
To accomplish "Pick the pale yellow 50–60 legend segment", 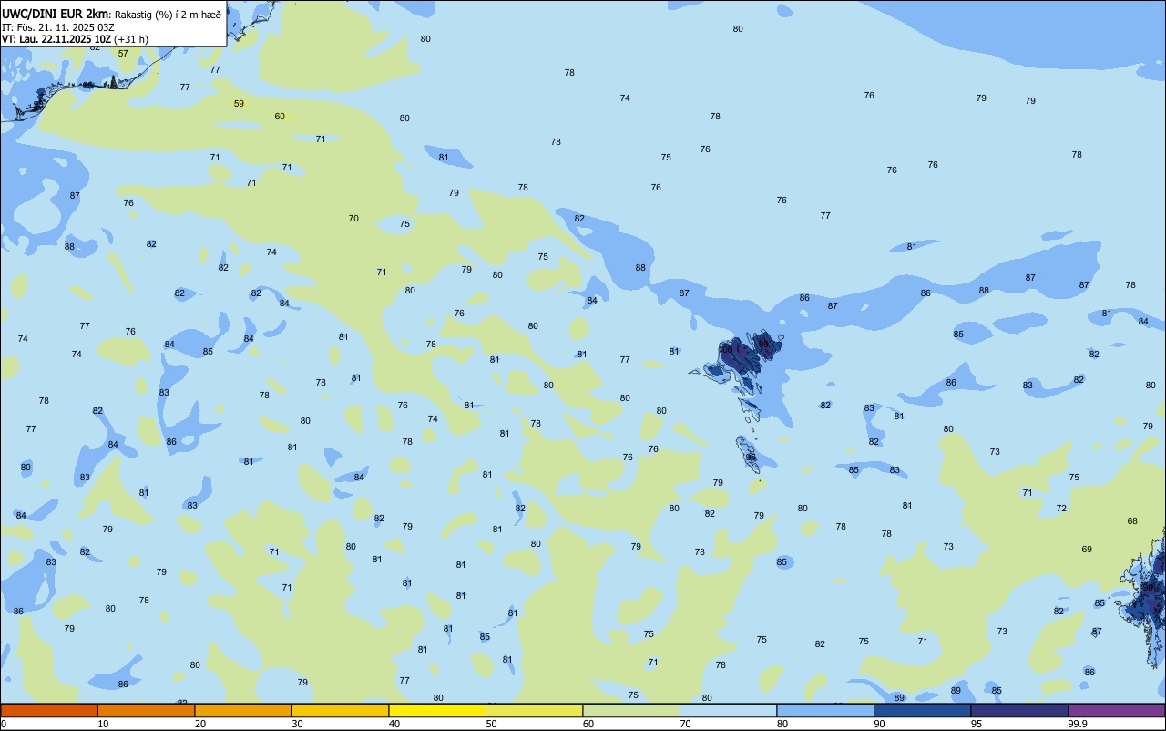I will 534,710.
